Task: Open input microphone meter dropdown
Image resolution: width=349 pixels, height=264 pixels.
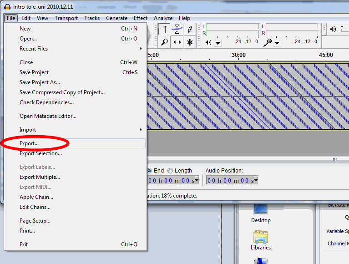Action: pyautogui.click(x=277, y=43)
